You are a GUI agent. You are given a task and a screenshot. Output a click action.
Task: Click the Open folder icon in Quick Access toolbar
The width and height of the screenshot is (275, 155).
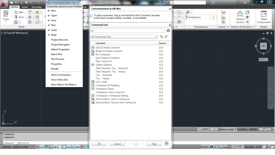pos(16,2)
